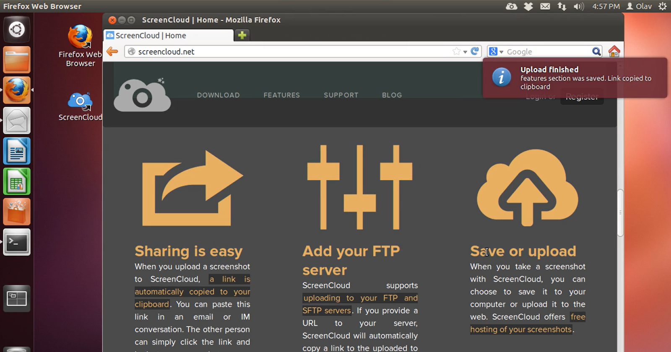Open a new tab with plus button
Image resolution: width=671 pixels, height=352 pixels.
tap(242, 35)
